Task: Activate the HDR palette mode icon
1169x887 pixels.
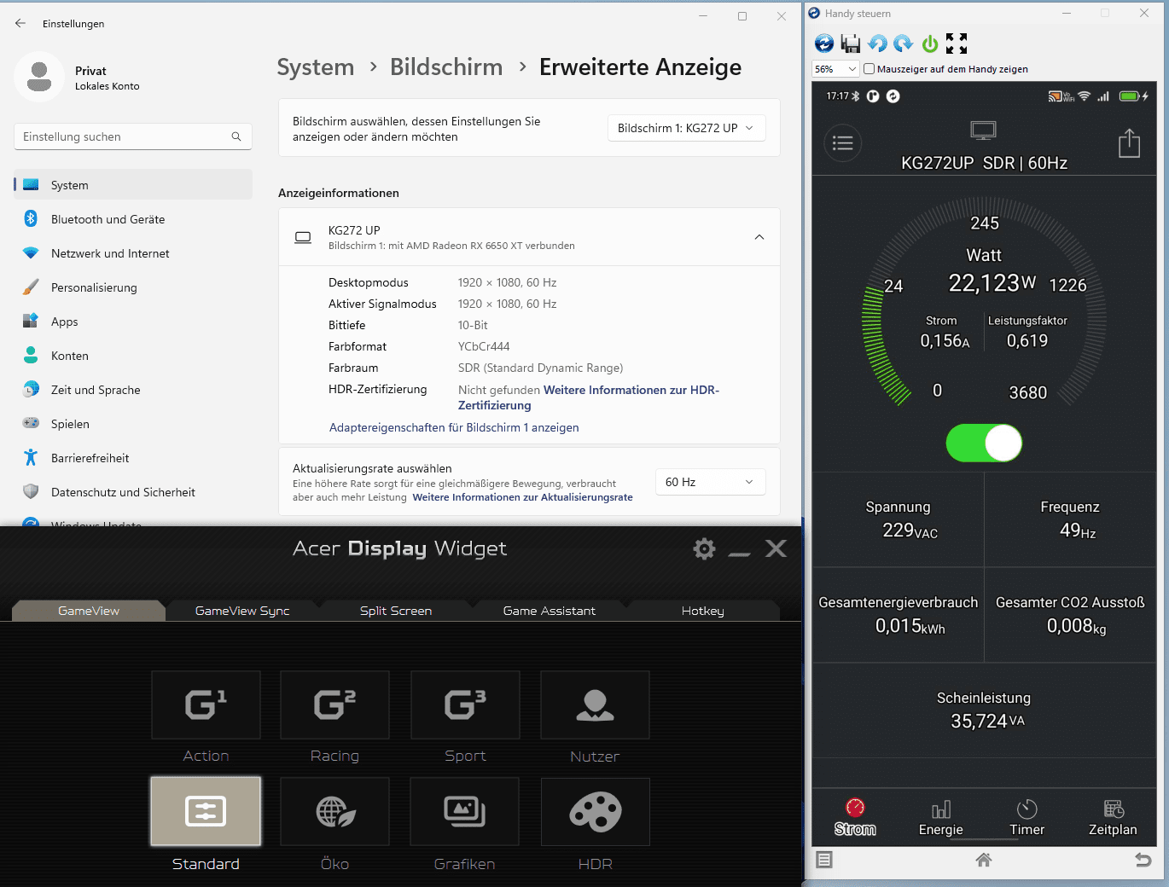Action: click(x=595, y=812)
